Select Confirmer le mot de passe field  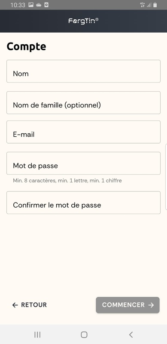click(83, 203)
